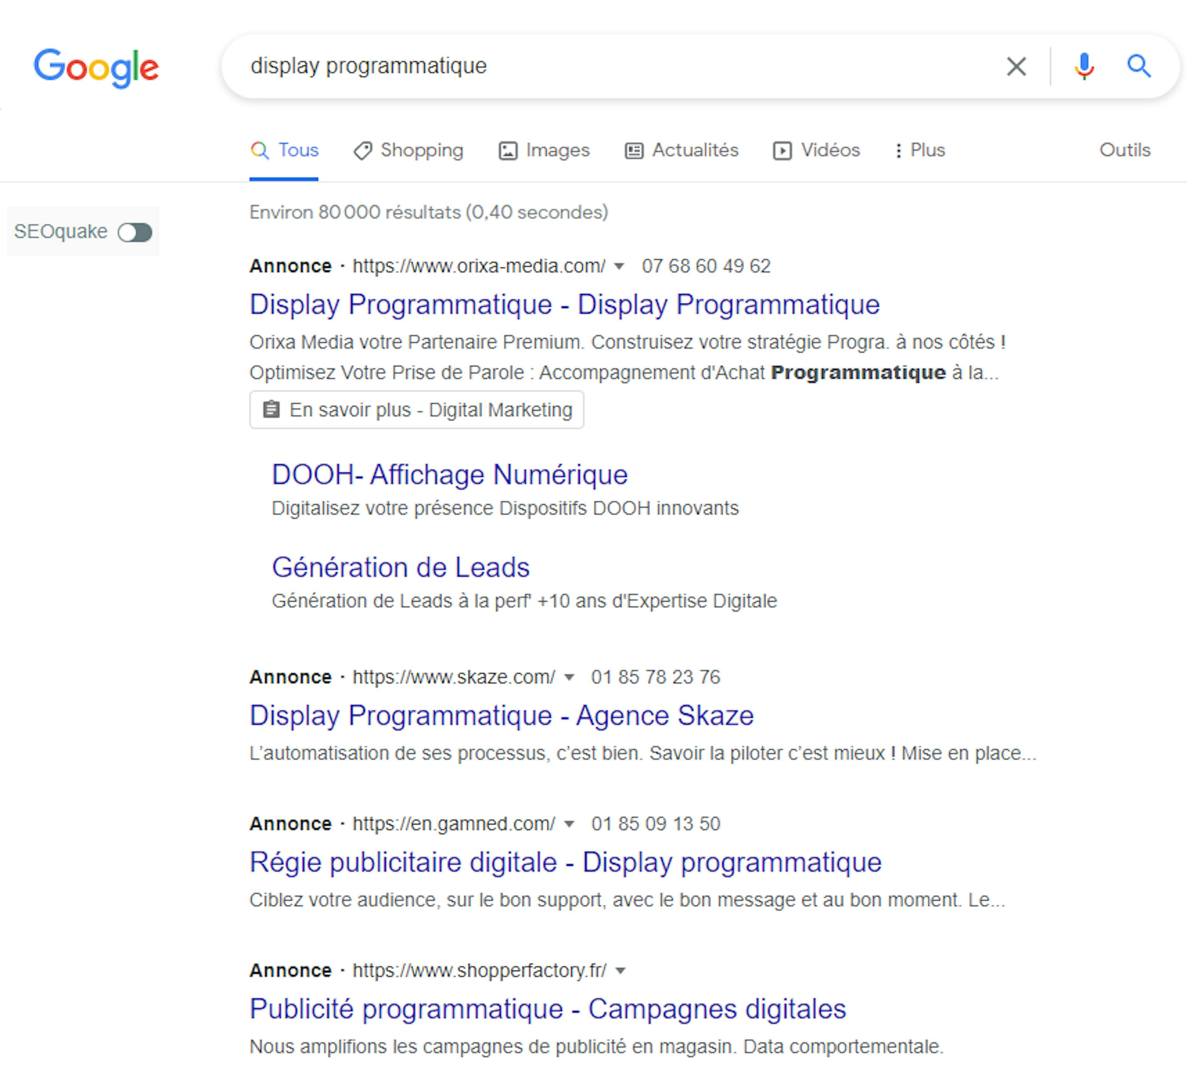
Task: Clear the search query with the X icon
Action: [x=1016, y=66]
